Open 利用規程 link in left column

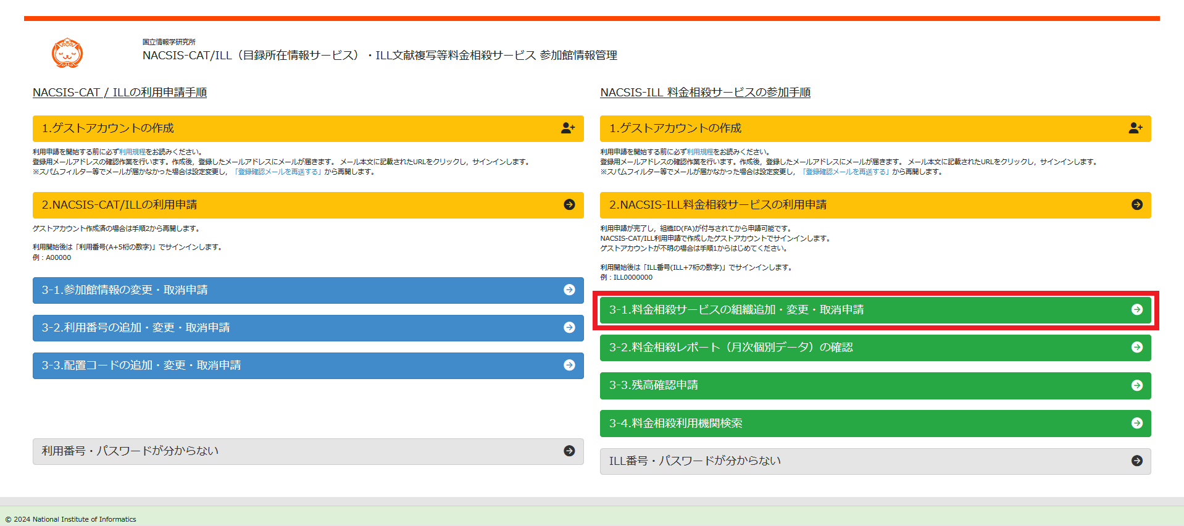(x=132, y=152)
